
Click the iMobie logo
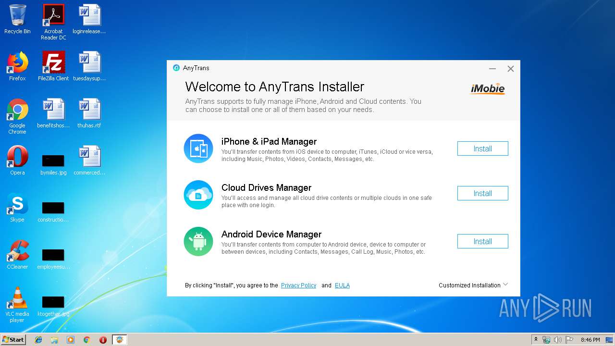click(x=488, y=89)
